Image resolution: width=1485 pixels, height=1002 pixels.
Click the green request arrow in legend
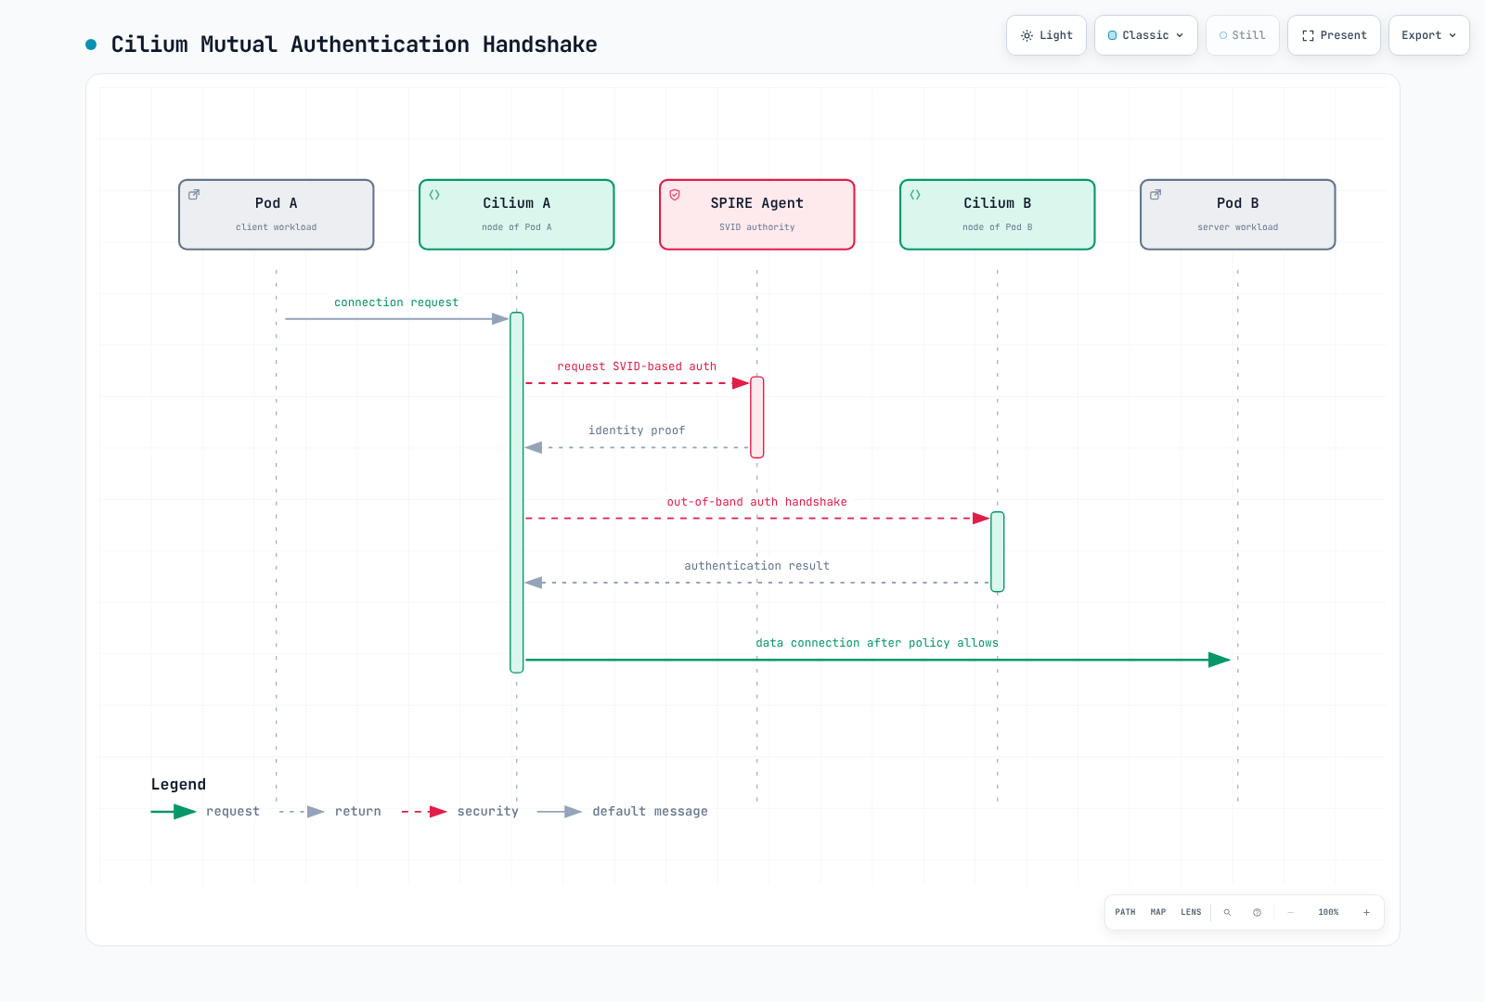[x=174, y=812]
